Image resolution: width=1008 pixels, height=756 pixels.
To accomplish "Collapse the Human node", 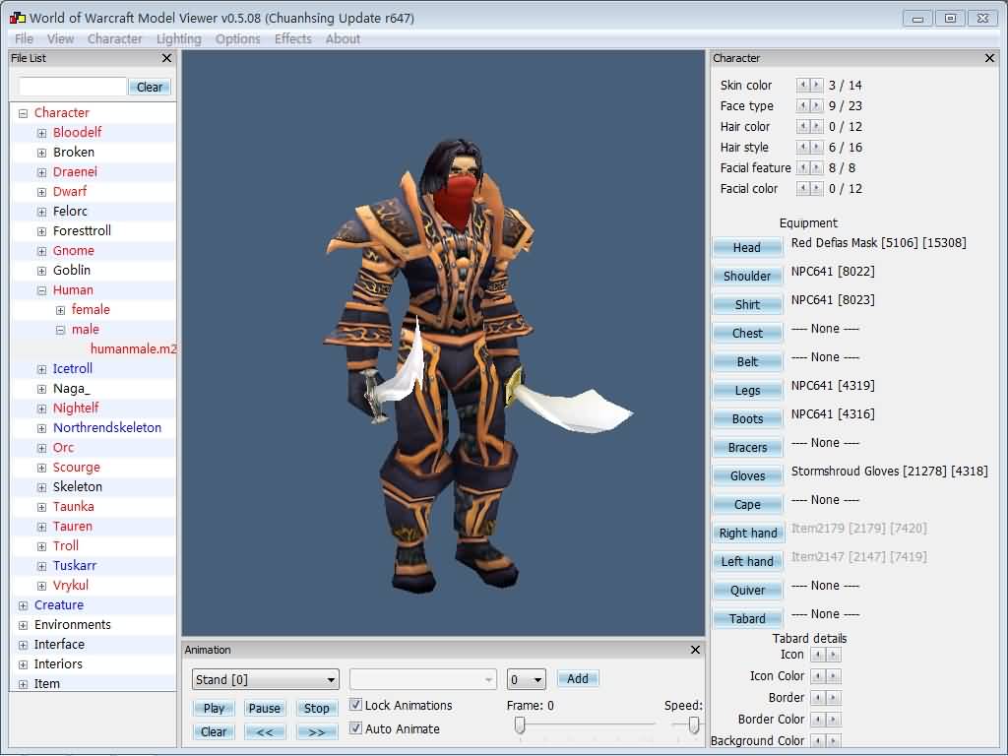I will click(41, 290).
